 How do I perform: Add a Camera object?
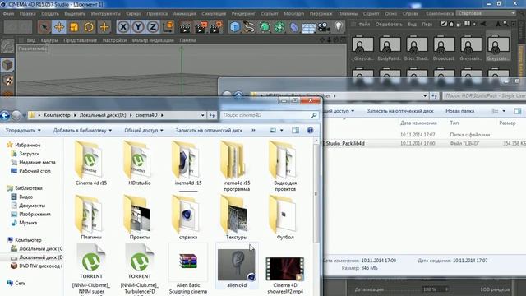324,27
